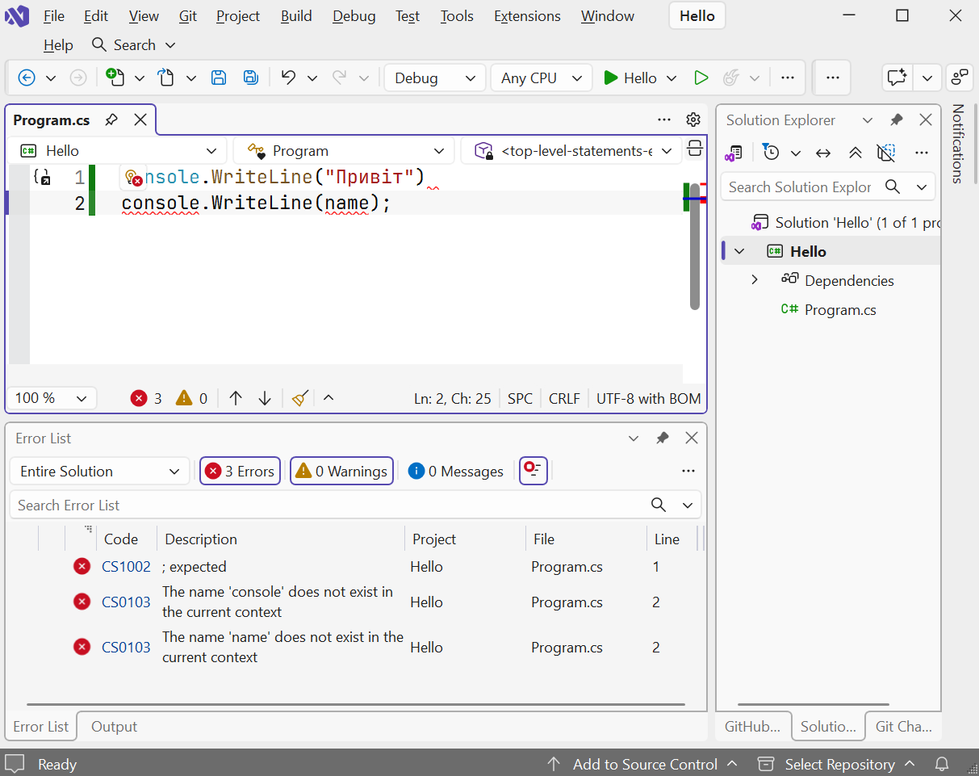The height and width of the screenshot is (776, 979).
Task: Open the Program type navigation dropdown
Action: [345, 150]
